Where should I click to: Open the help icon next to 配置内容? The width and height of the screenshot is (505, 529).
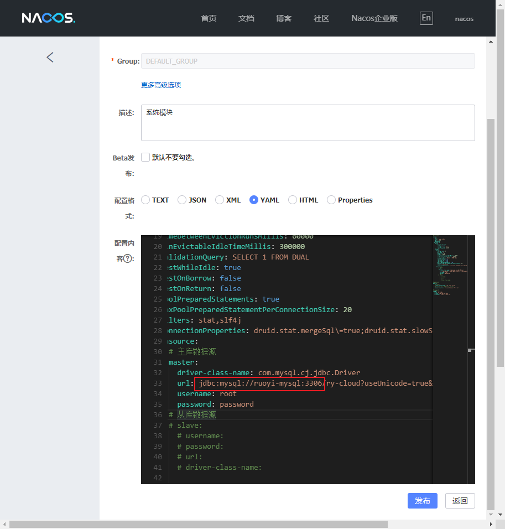(x=128, y=259)
